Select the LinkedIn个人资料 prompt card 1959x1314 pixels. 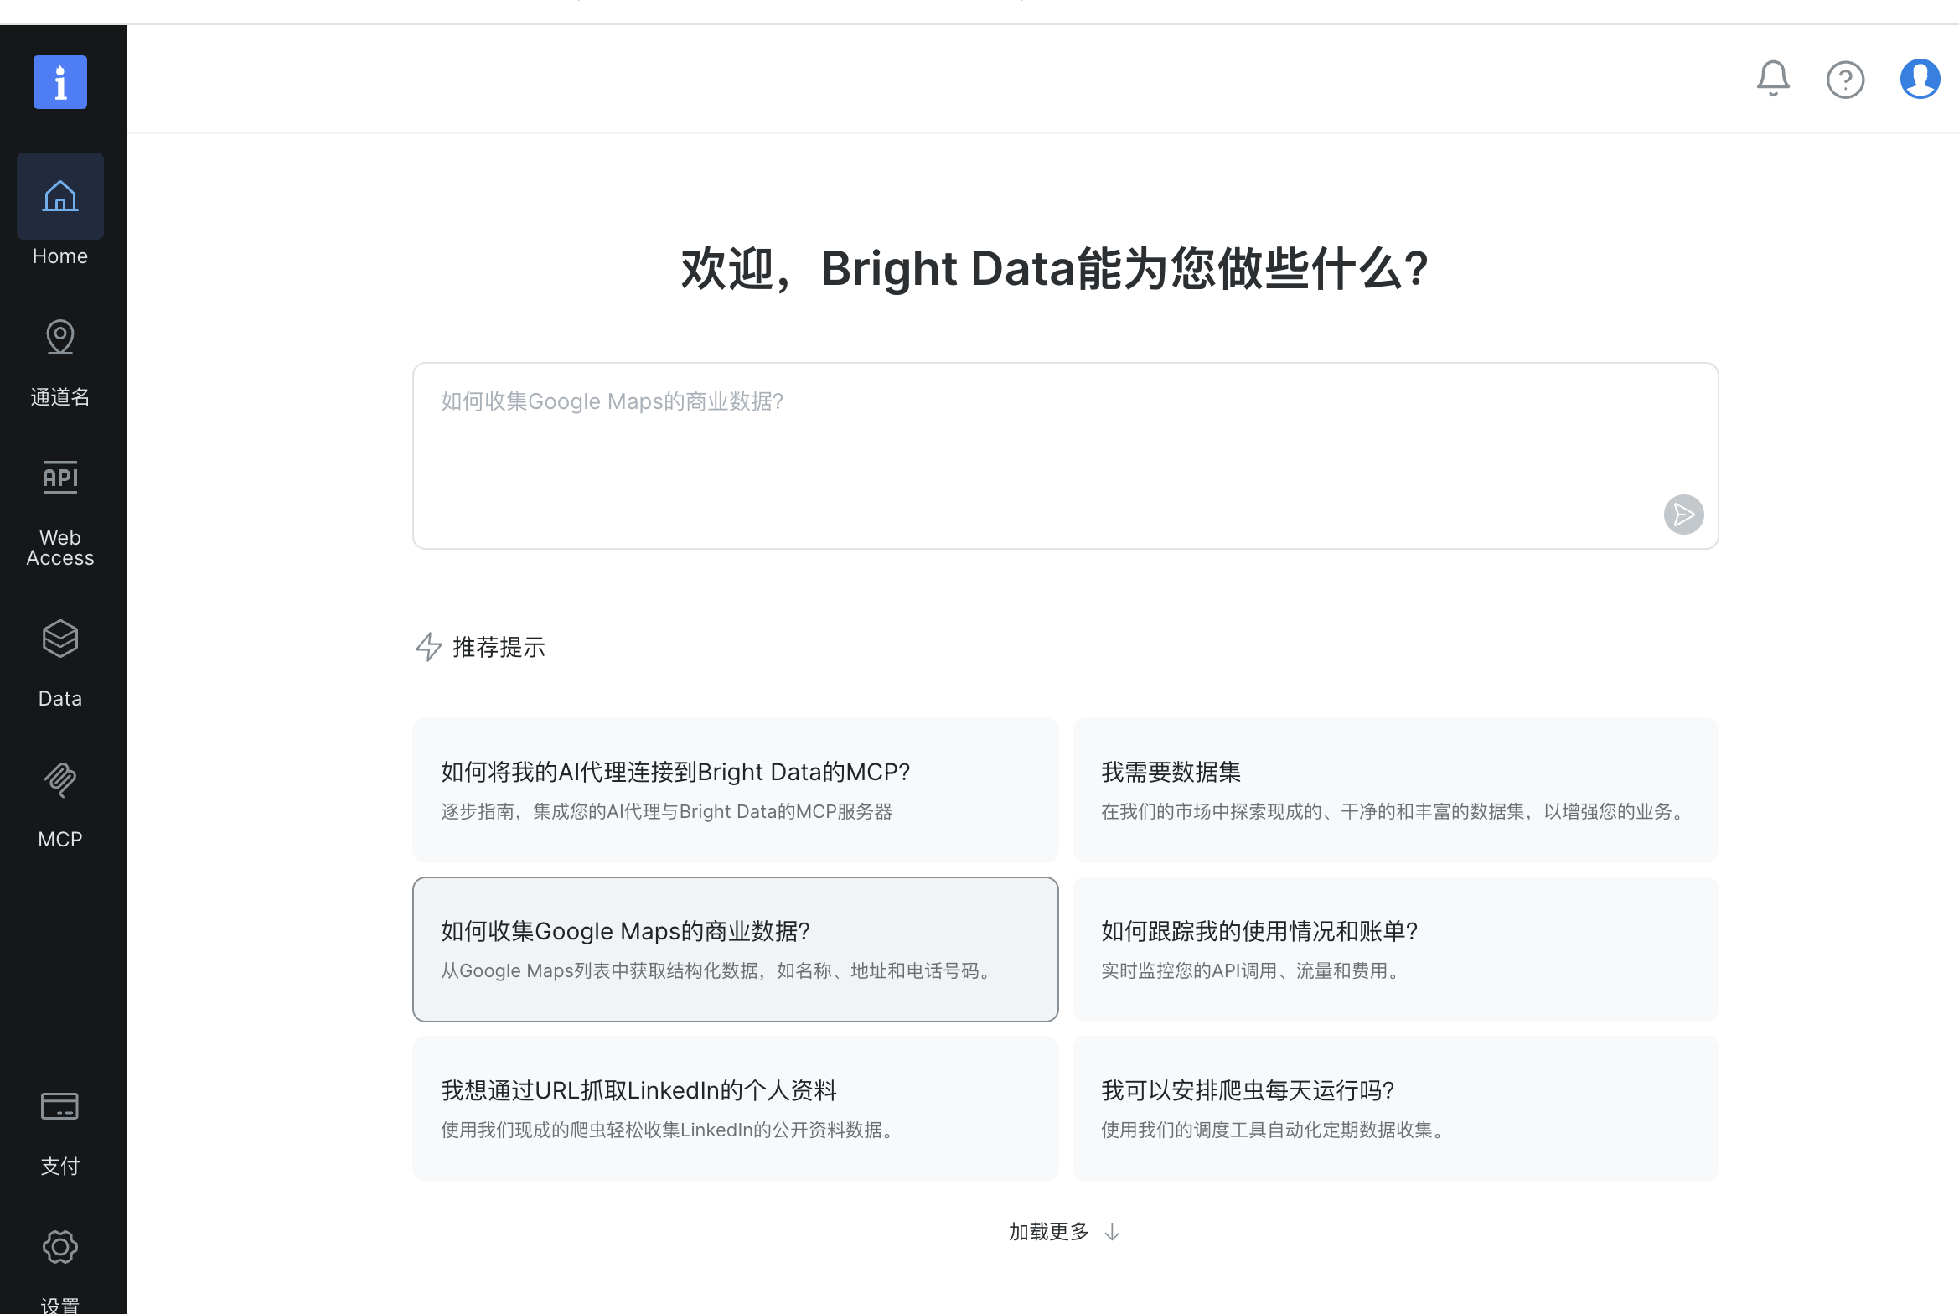[735, 1108]
